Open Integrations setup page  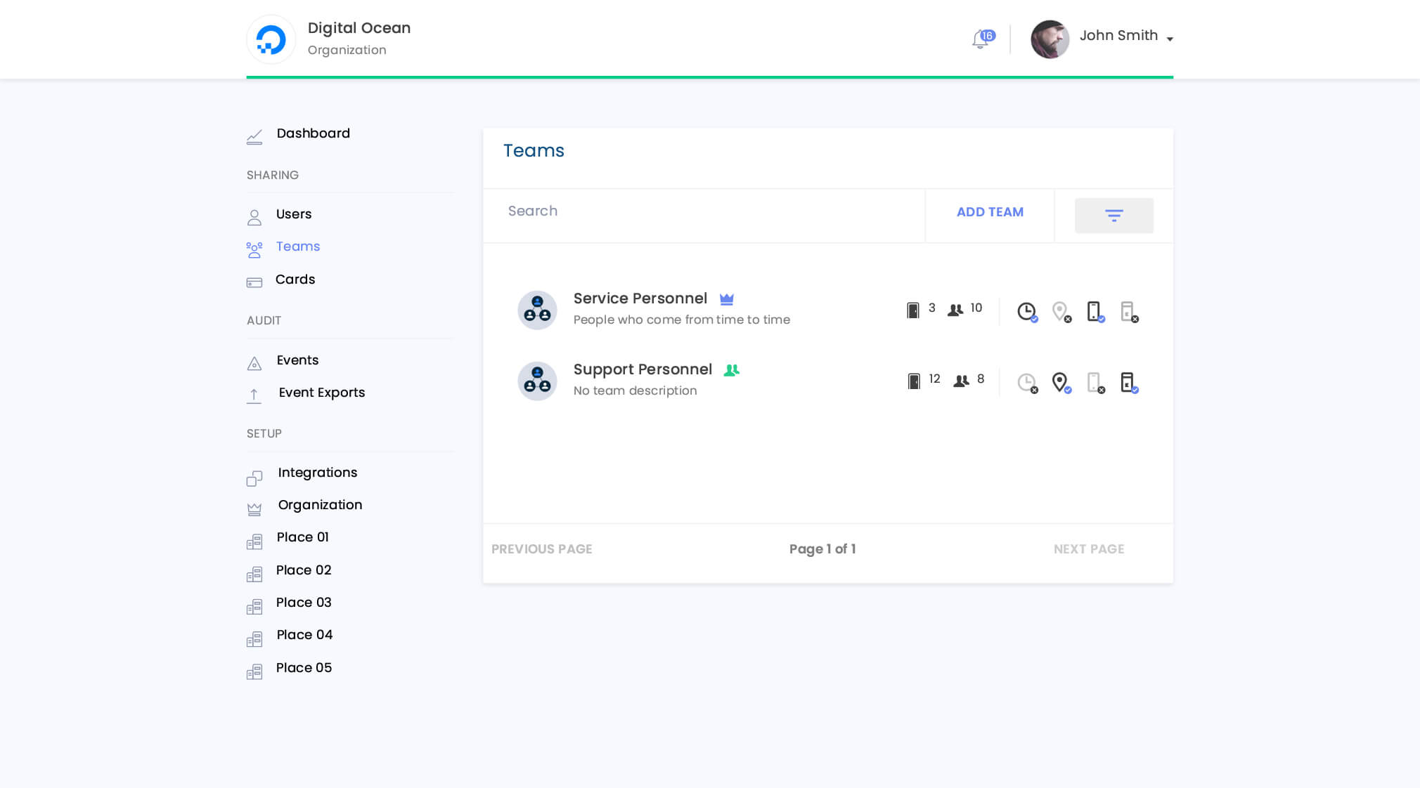point(317,473)
